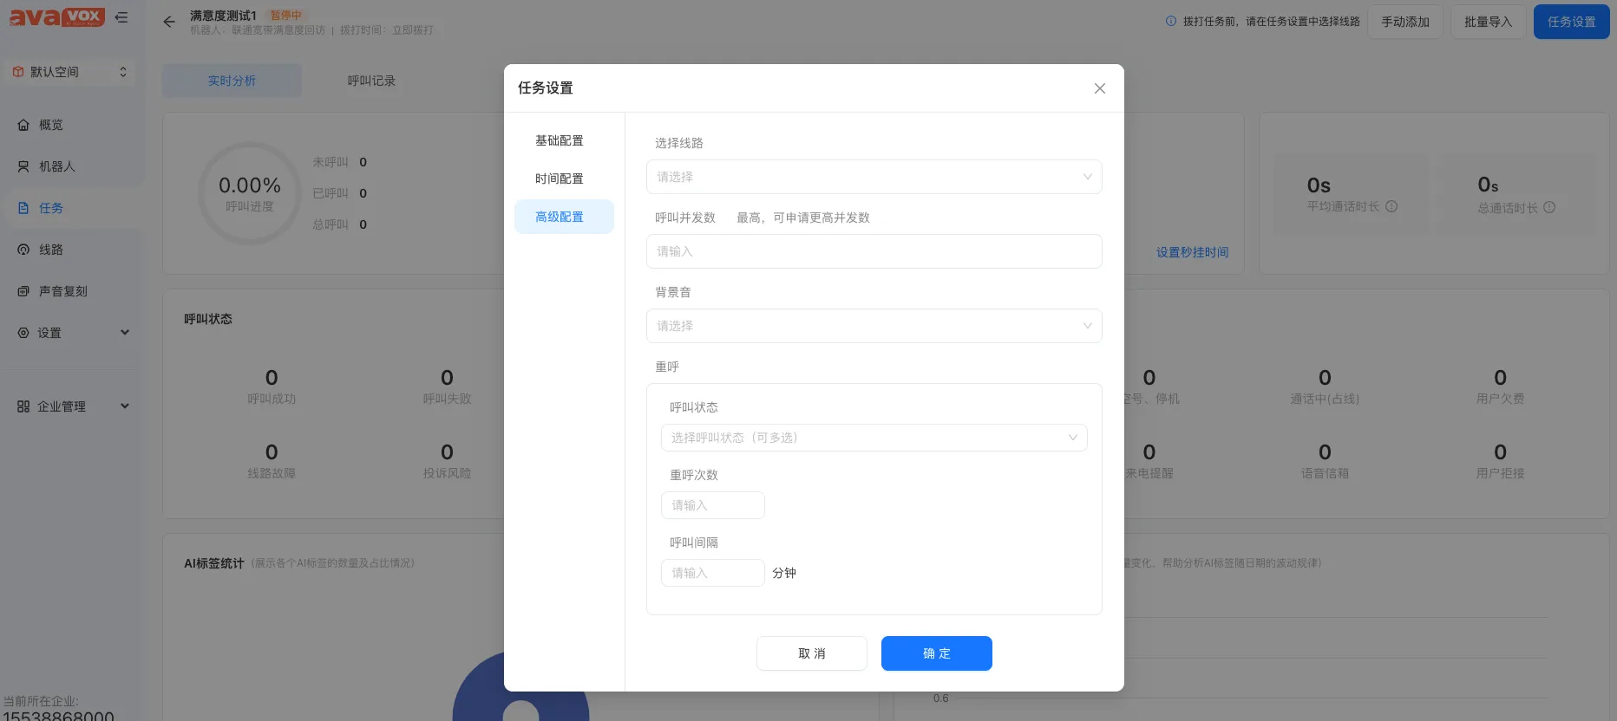Click the 重呼次数 input field
Image resolution: width=1617 pixels, height=721 pixels.
tap(712, 505)
